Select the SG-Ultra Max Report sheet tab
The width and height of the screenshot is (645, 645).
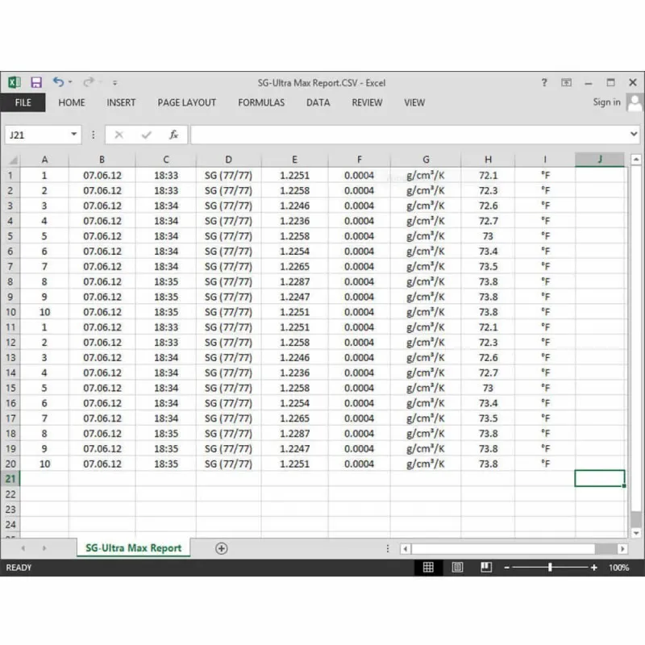tap(133, 548)
